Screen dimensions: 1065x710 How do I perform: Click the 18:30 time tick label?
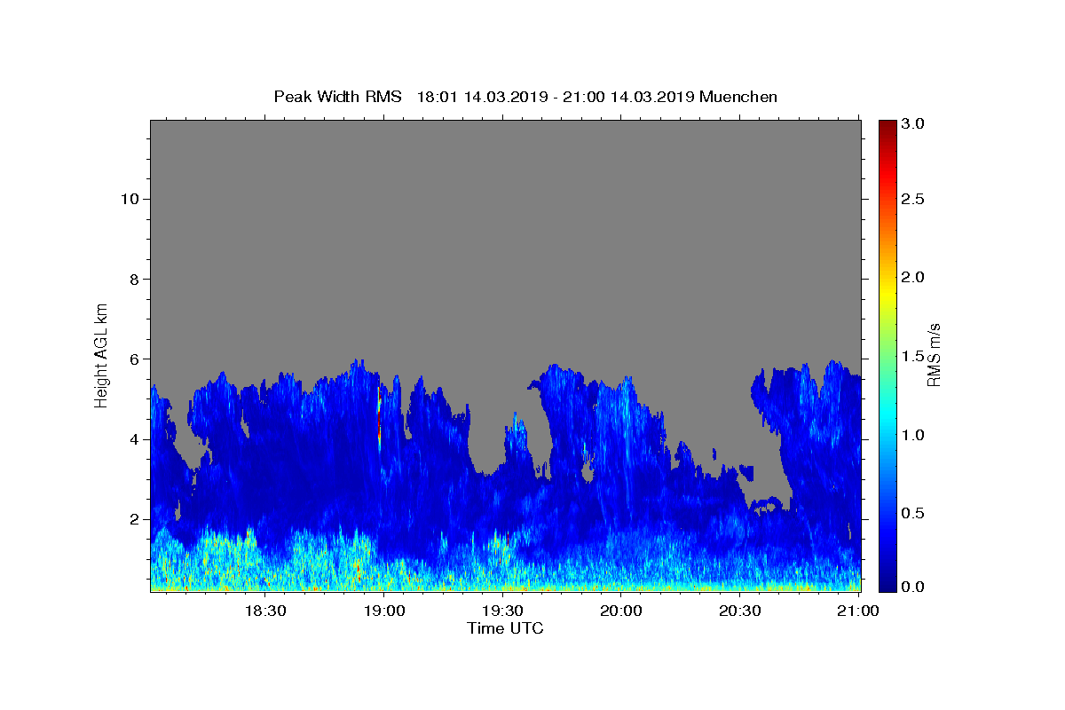coord(264,611)
